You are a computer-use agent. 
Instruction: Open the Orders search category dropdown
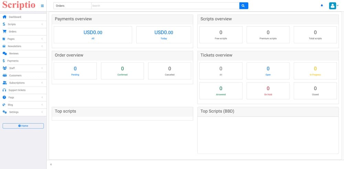point(72,6)
